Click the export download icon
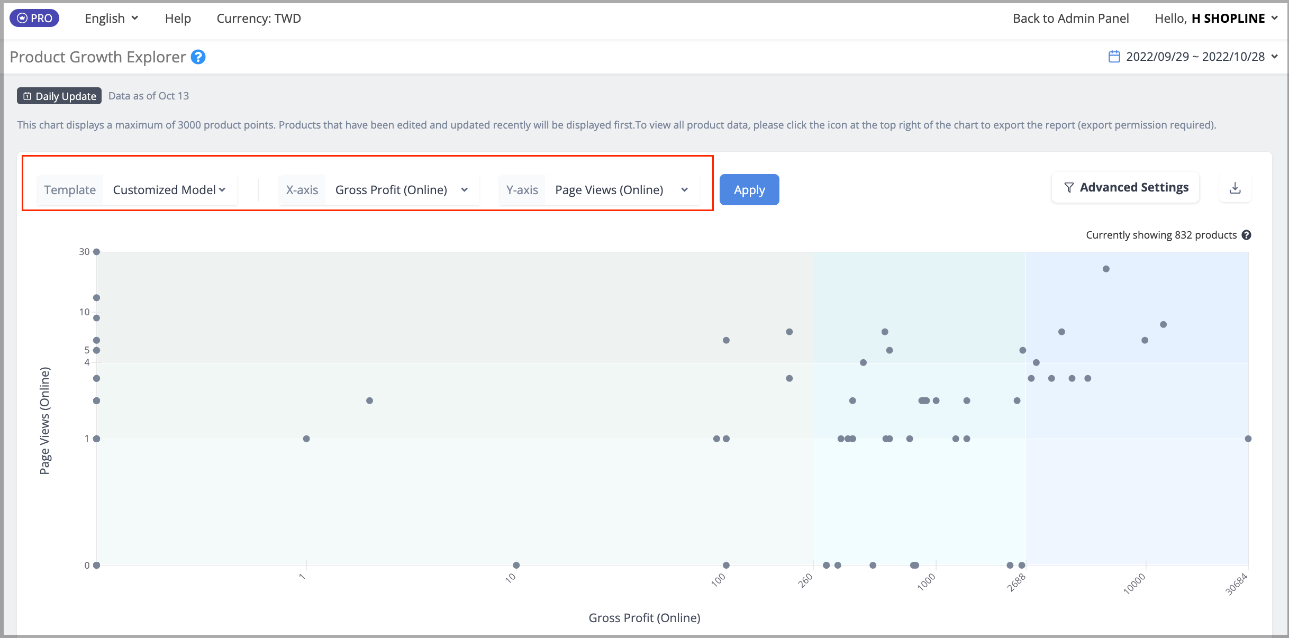1289x638 pixels. [1235, 188]
